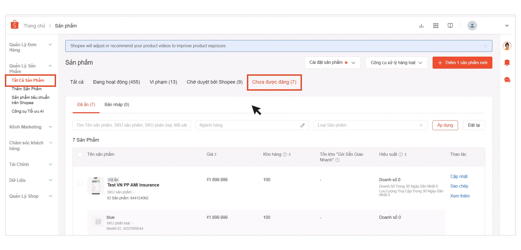
Task: Sort by the Hiệu suất column arrows
Action: [x=405, y=155]
